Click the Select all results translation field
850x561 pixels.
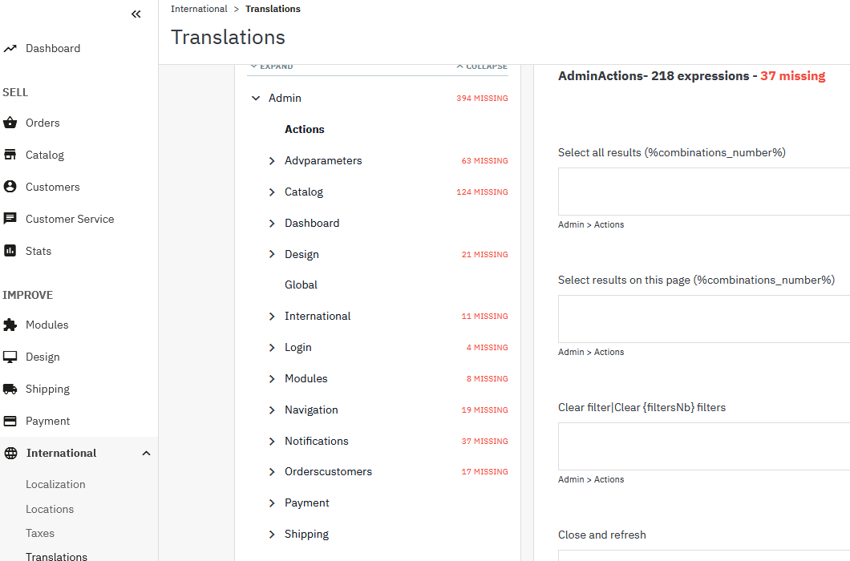(x=704, y=192)
